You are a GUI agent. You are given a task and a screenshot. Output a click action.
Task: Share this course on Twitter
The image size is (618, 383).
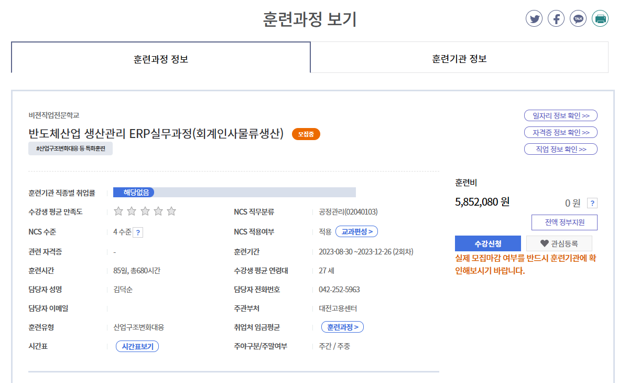[x=534, y=19]
